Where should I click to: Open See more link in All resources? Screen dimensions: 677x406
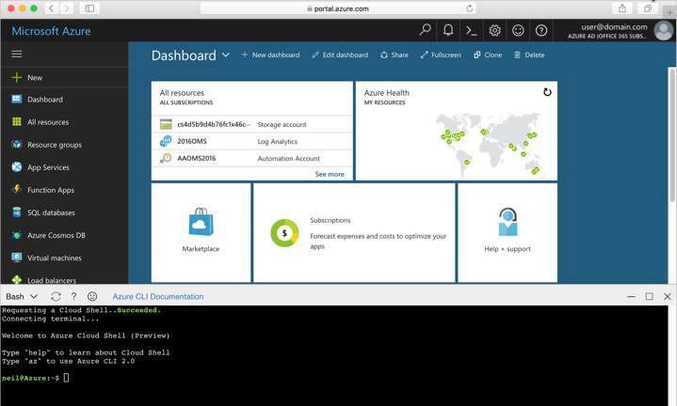click(x=330, y=174)
